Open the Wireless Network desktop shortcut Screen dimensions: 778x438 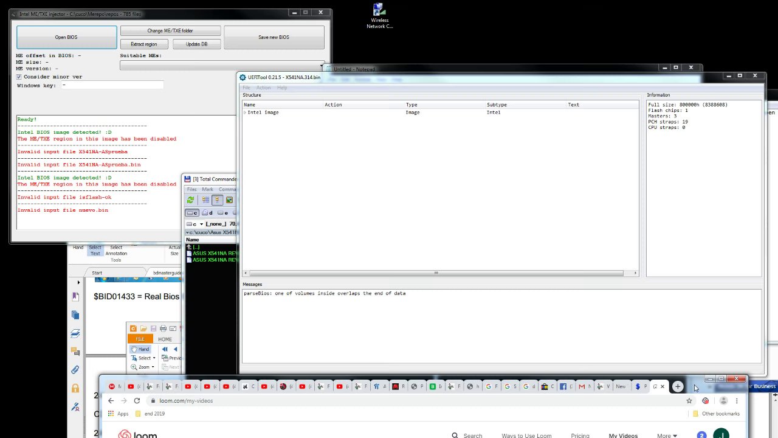pos(379,16)
